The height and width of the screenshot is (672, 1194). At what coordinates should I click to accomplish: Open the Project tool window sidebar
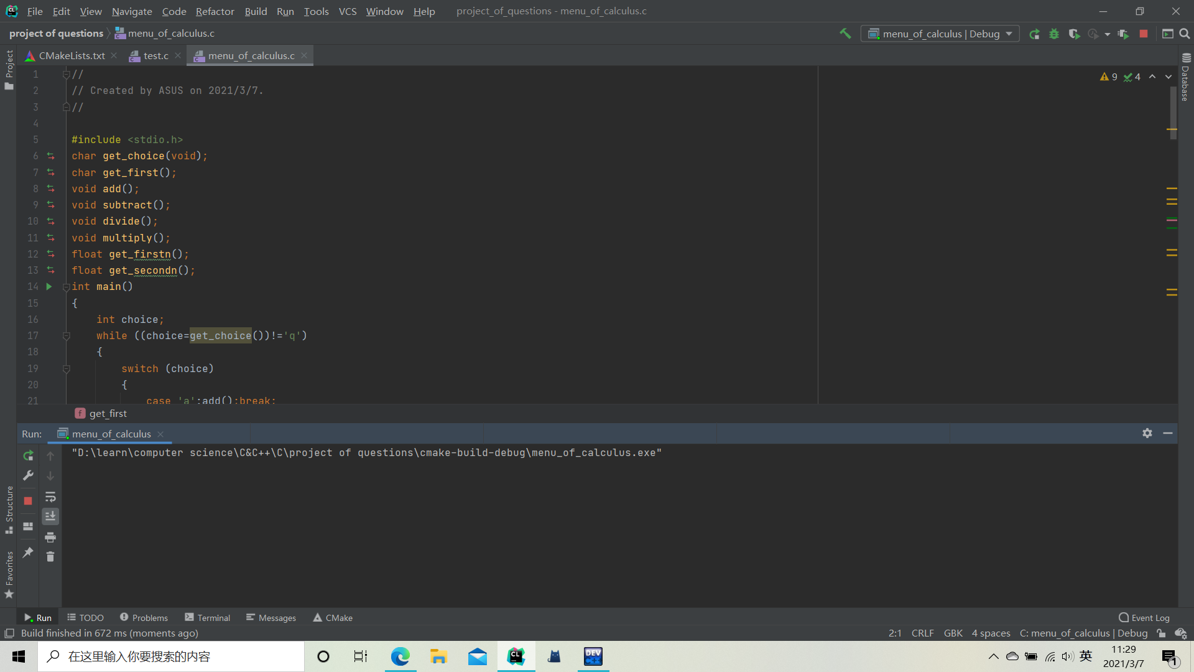pyautogui.click(x=9, y=69)
